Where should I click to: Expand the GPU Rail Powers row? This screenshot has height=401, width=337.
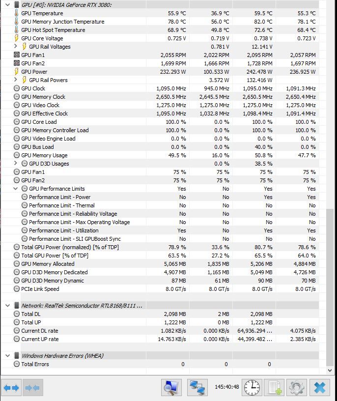[16, 80]
